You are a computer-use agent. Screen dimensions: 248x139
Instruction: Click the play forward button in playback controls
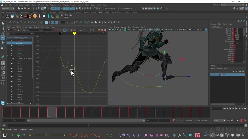[x=236, y=109]
